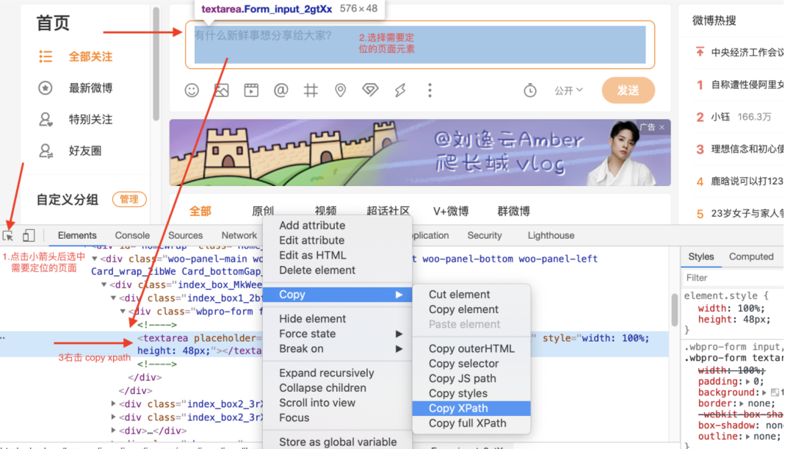Switch to the Computed pane
This screenshot has height=449, width=793.
click(x=751, y=256)
